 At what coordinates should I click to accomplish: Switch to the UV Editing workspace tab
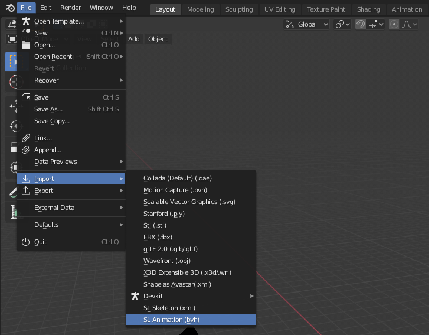280,9
